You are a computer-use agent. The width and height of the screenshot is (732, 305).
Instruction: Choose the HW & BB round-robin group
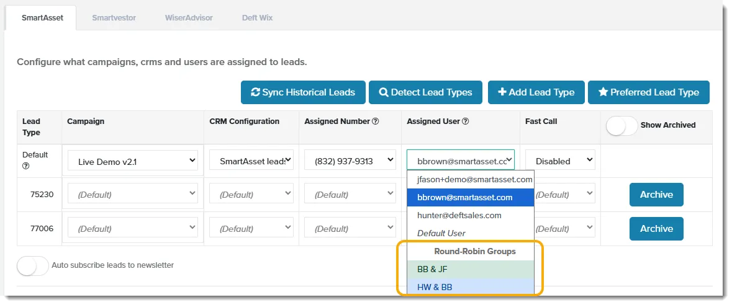[x=470, y=287]
